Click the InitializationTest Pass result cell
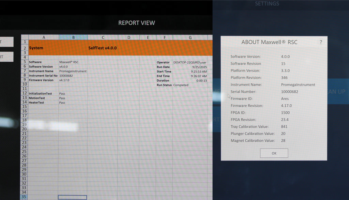Screen dimensions: 349x200 (73, 93)
